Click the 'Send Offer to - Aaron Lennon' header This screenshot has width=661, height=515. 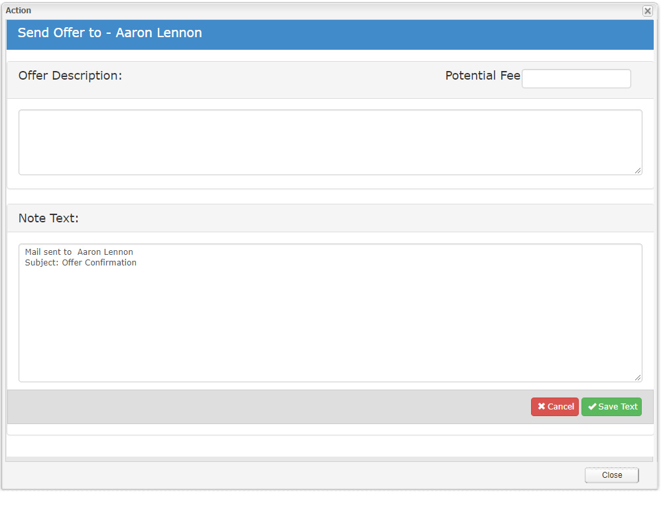click(x=109, y=33)
